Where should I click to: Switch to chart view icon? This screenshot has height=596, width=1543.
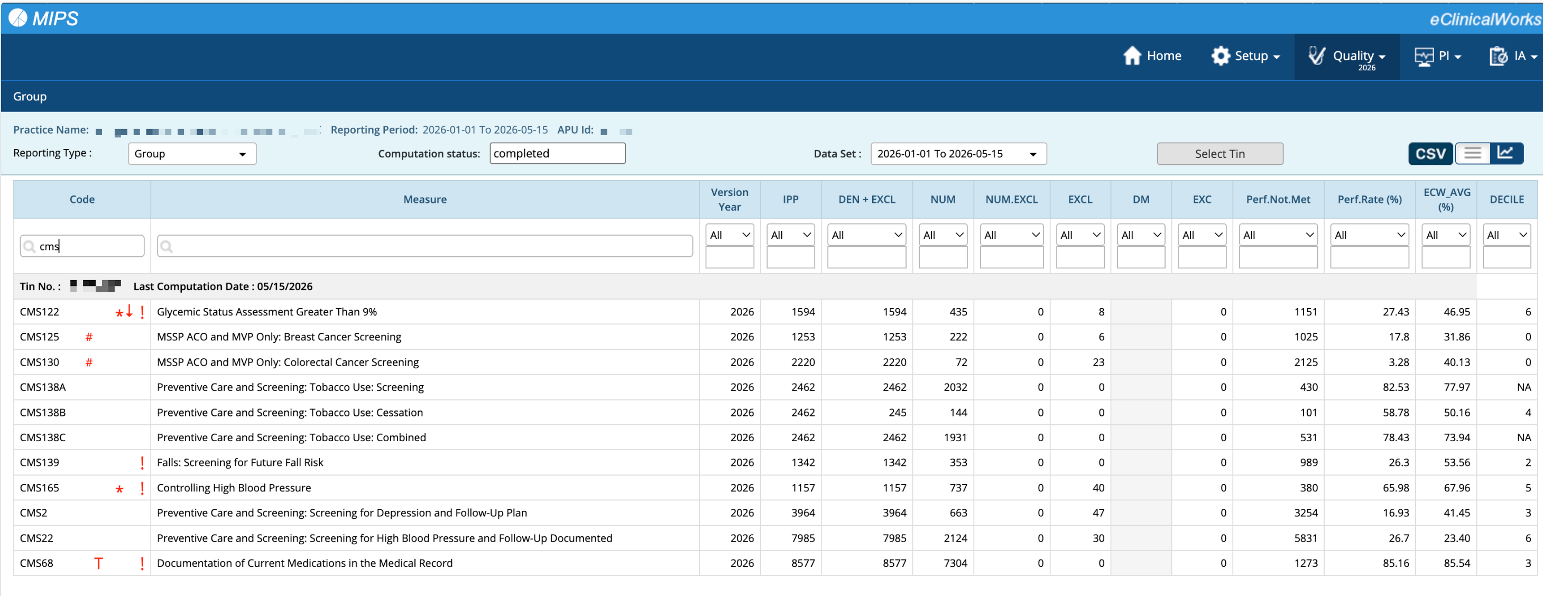1506,153
